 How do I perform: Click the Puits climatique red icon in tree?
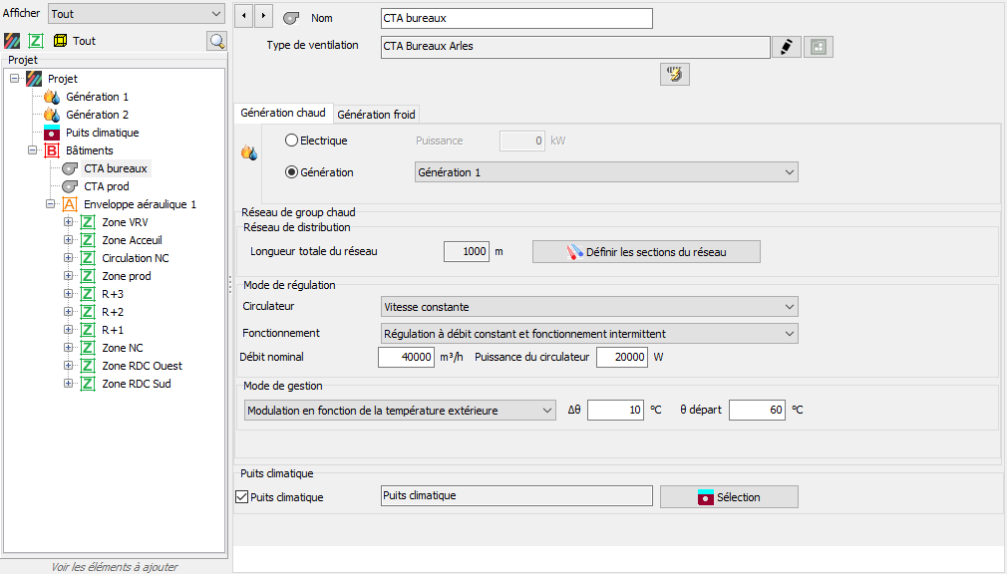pyautogui.click(x=52, y=133)
